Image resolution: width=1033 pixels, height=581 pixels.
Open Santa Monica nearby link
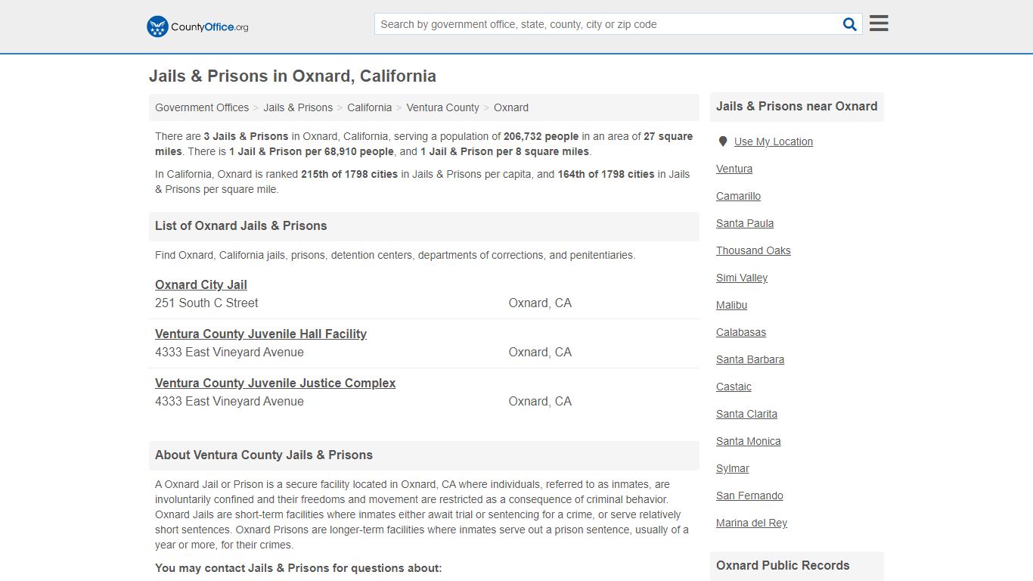point(749,441)
